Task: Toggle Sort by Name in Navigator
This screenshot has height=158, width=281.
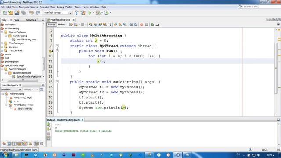Action: [36, 144]
